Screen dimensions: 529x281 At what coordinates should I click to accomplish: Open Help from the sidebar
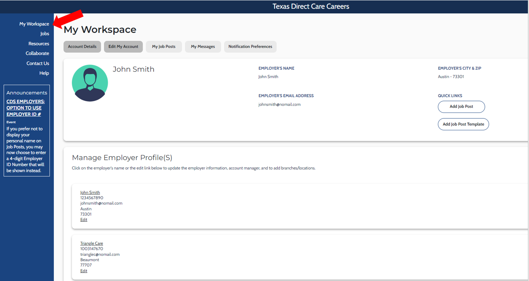pos(44,73)
